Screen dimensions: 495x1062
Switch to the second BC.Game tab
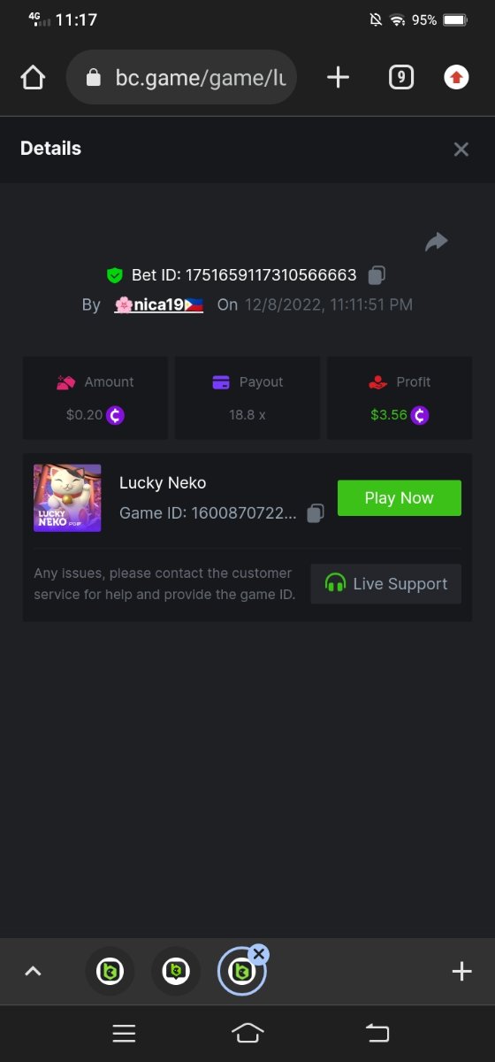[176, 972]
